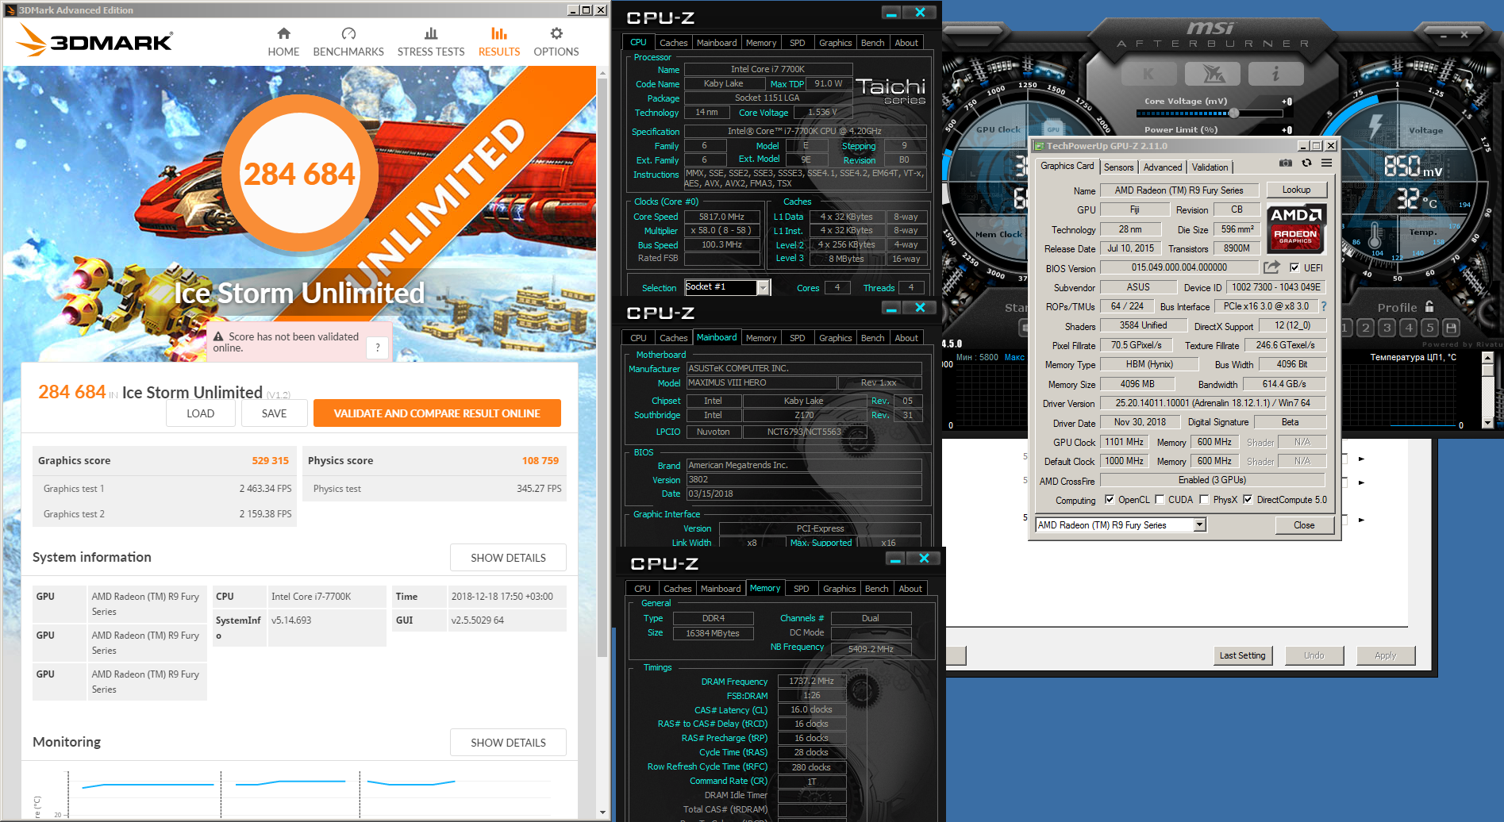Click the Afterburner save profile floppy icon

point(1452,328)
